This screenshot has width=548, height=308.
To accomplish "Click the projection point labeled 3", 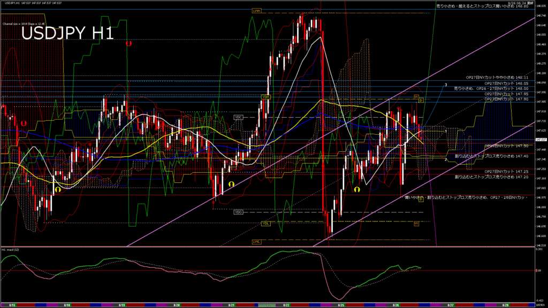I will [446, 85].
